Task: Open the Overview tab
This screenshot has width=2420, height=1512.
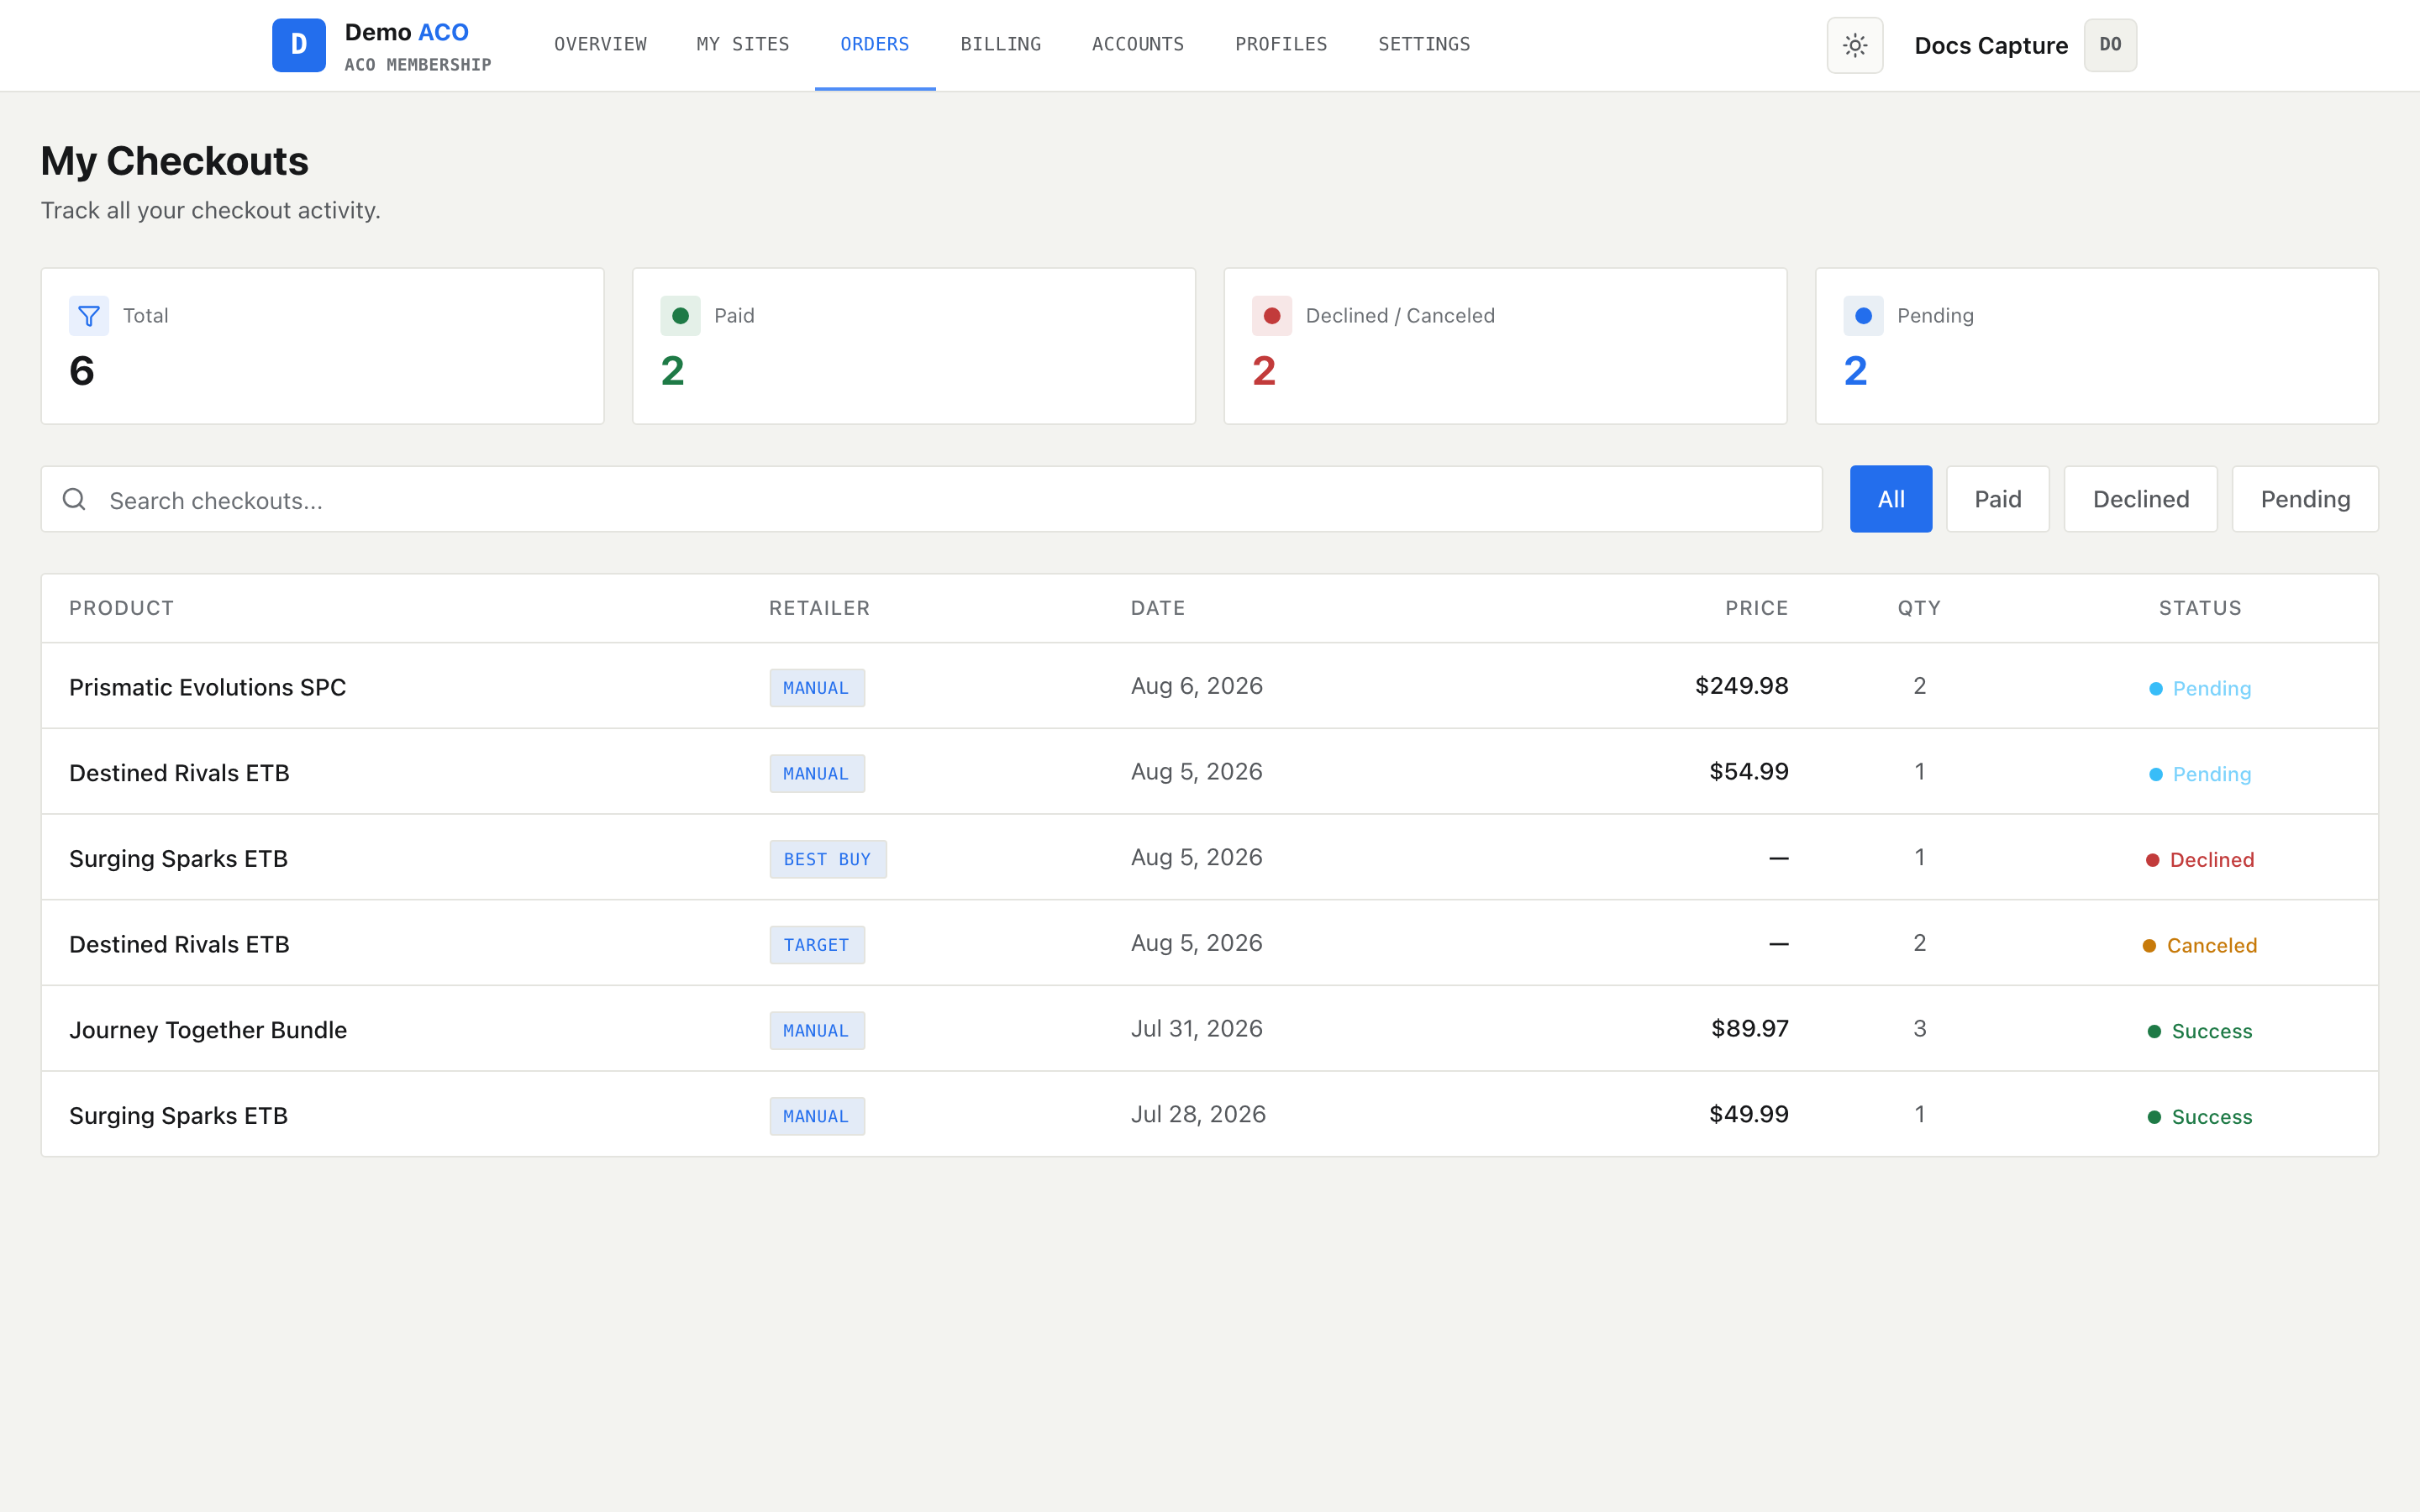Action: (600, 44)
